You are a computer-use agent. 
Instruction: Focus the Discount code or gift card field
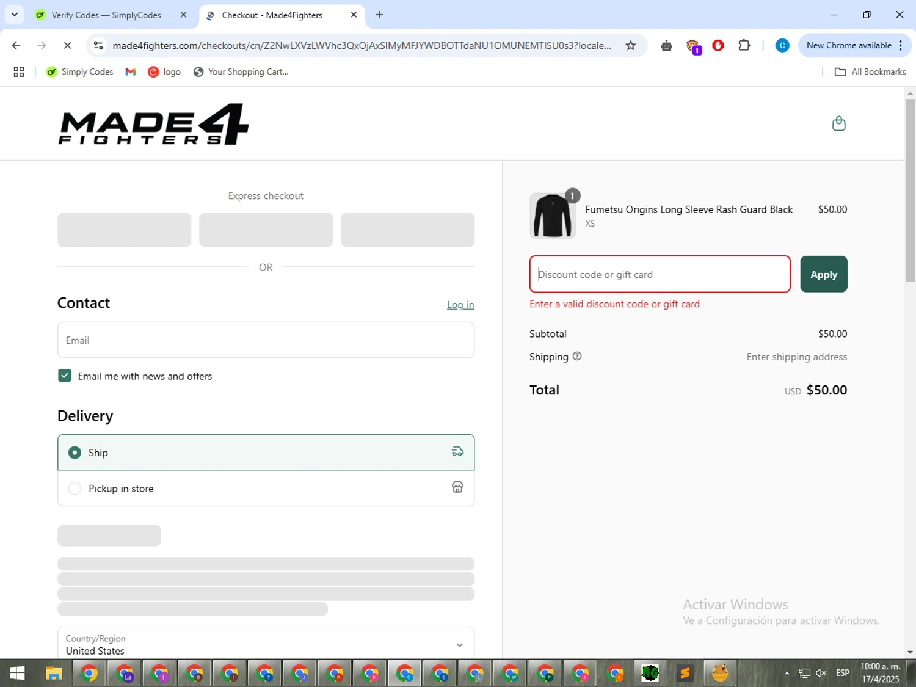click(x=660, y=274)
